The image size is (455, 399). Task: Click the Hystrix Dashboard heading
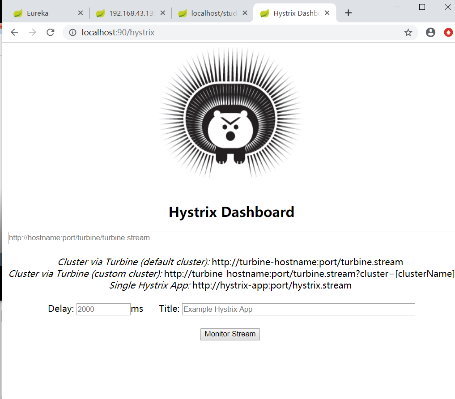(x=232, y=212)
